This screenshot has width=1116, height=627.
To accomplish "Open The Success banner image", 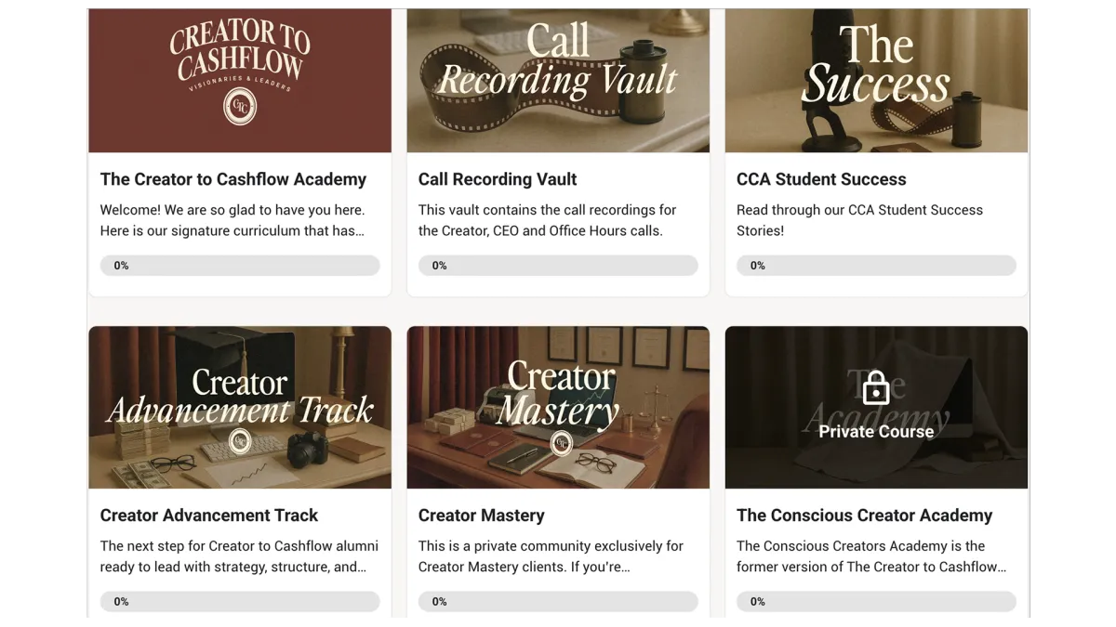I will click(876, 81).
